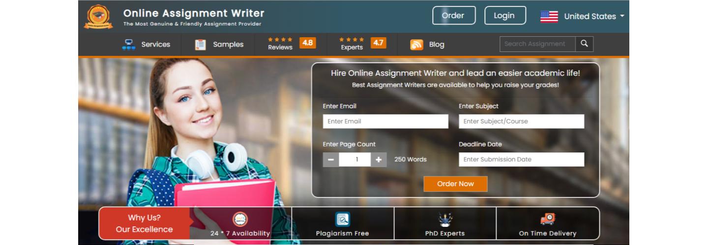Image resolution: width=708 pixels, height=245 pixels.
Task: Expand the United States country dropdown
Action: tap(594, 16)
